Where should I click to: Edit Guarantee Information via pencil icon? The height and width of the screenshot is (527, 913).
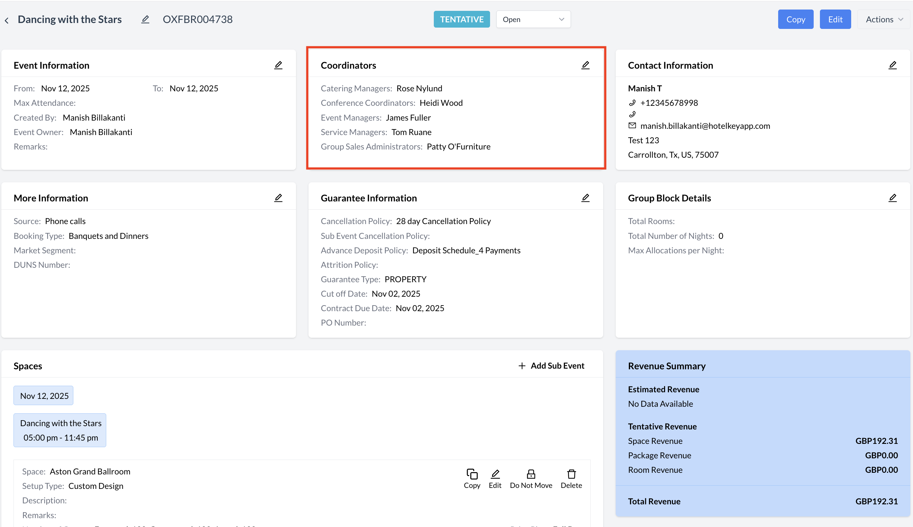coord(585,198)
